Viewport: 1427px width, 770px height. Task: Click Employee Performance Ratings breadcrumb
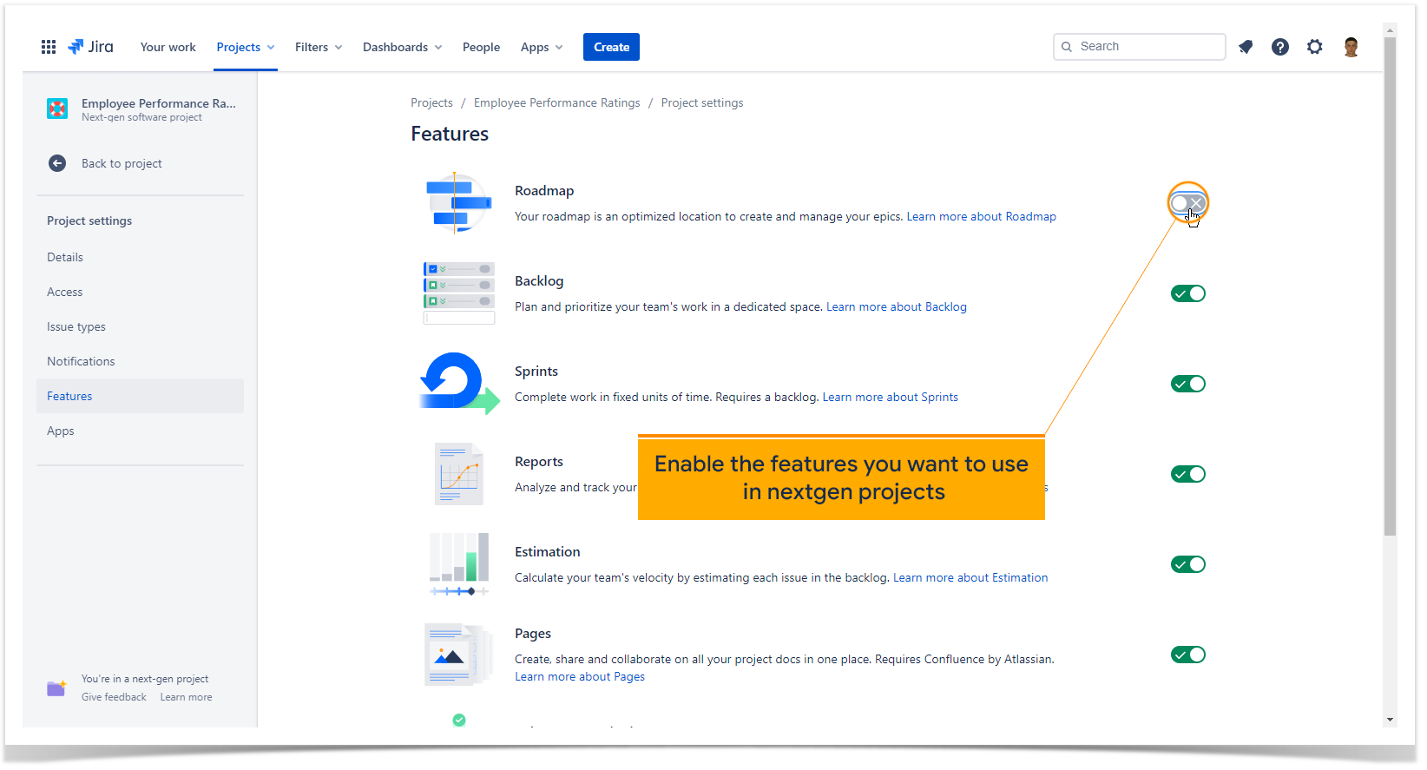tap(556, 102)
